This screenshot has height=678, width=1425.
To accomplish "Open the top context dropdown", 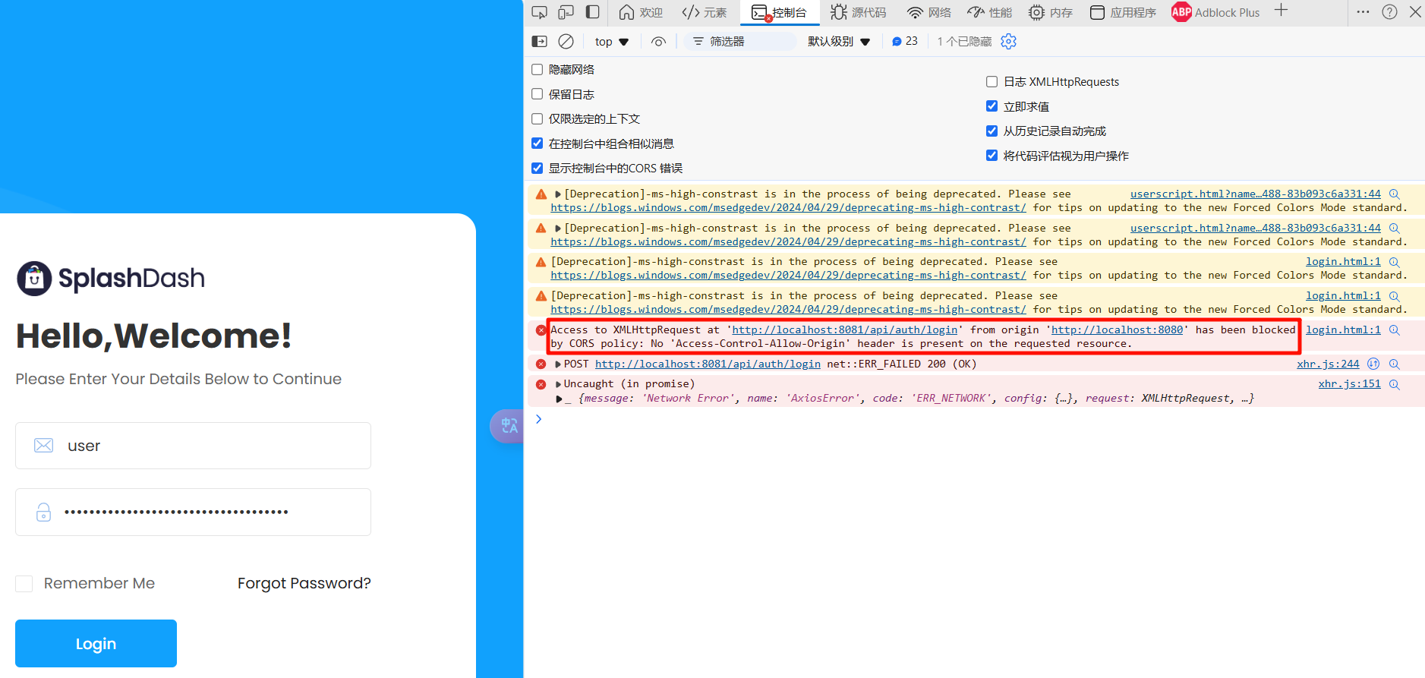I will click(612, 42).
